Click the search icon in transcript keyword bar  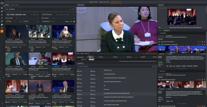78,66
